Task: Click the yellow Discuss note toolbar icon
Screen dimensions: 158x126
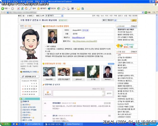Action: [78, 9]
